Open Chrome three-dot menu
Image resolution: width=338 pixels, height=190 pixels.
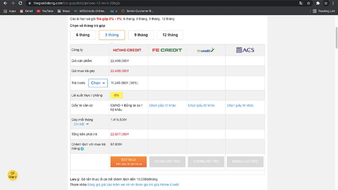click(x=333, y=3)
